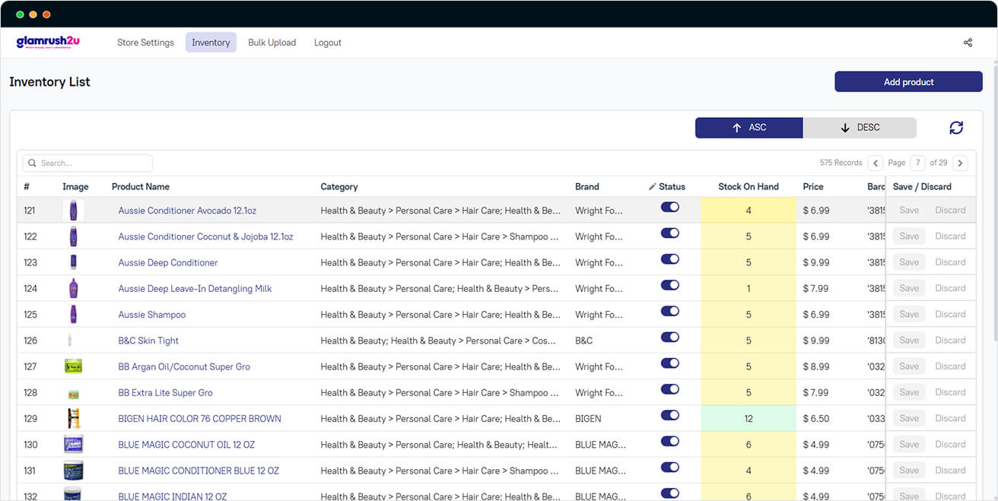Switch to Bulk Upload tab
This screenshot has width=998, height=501.
[x=272, y=43]
